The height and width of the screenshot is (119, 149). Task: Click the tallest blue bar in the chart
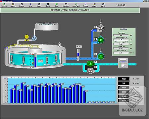[22, 93]
